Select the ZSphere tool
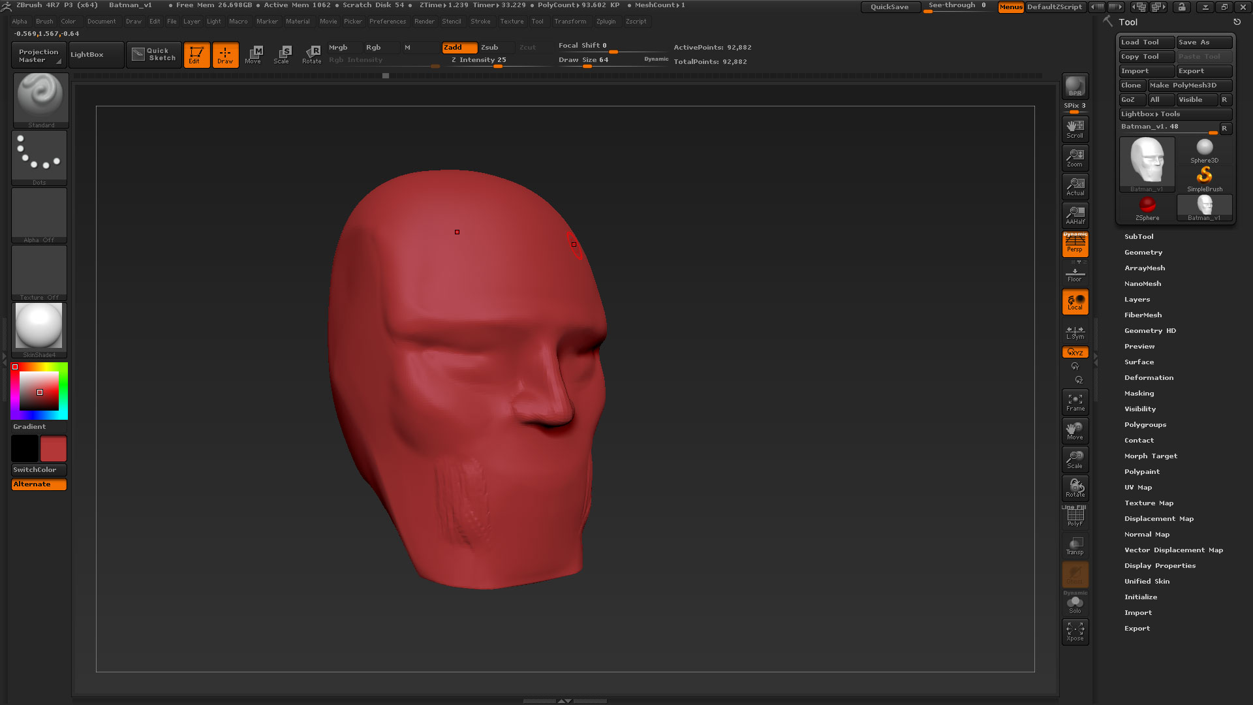The image size is (1253, 705). point(1147,208)
